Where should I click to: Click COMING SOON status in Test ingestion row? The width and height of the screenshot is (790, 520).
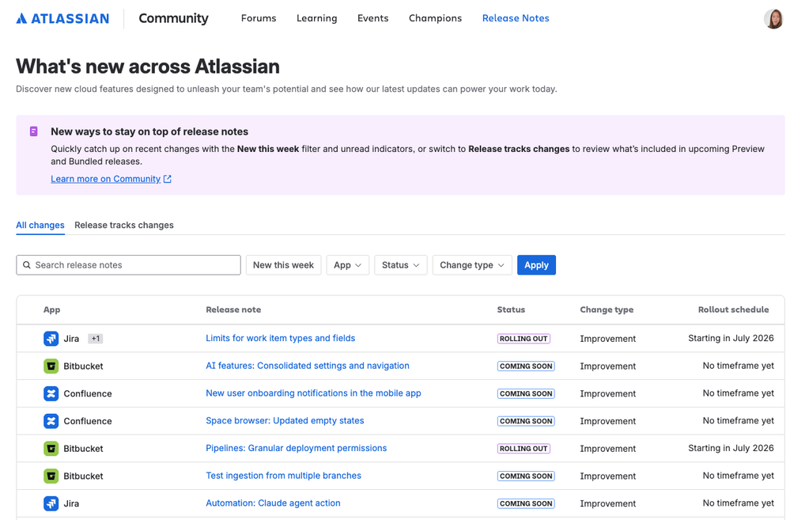(x=526, y=476)
